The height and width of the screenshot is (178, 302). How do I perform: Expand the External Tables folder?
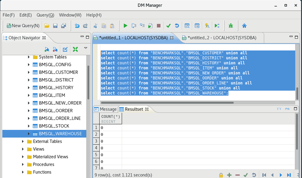(x=23, y=141)
